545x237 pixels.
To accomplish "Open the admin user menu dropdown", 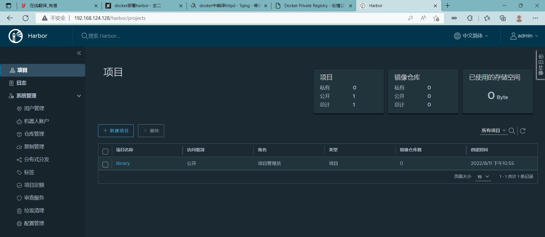I will 524,36.
